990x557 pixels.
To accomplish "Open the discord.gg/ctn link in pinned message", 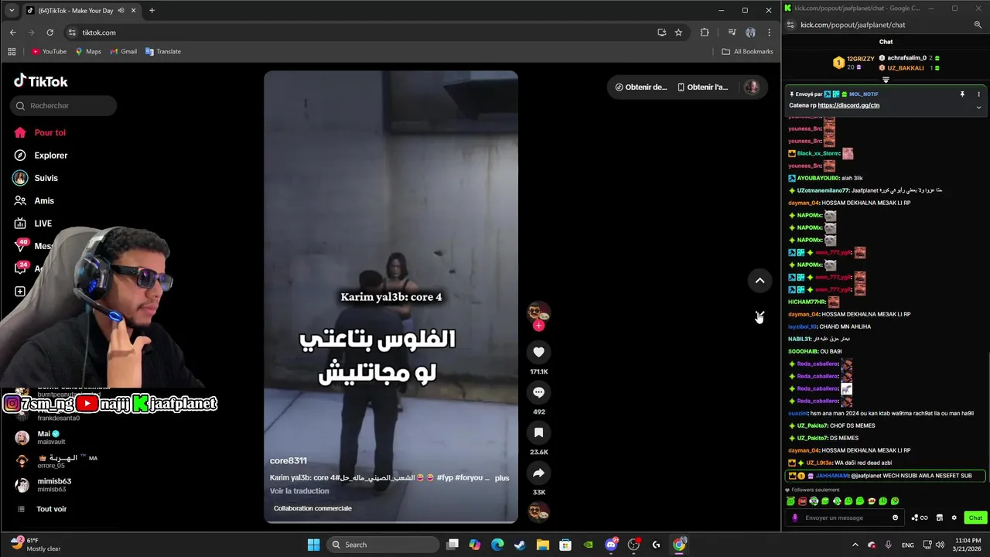I will point(848,105).
